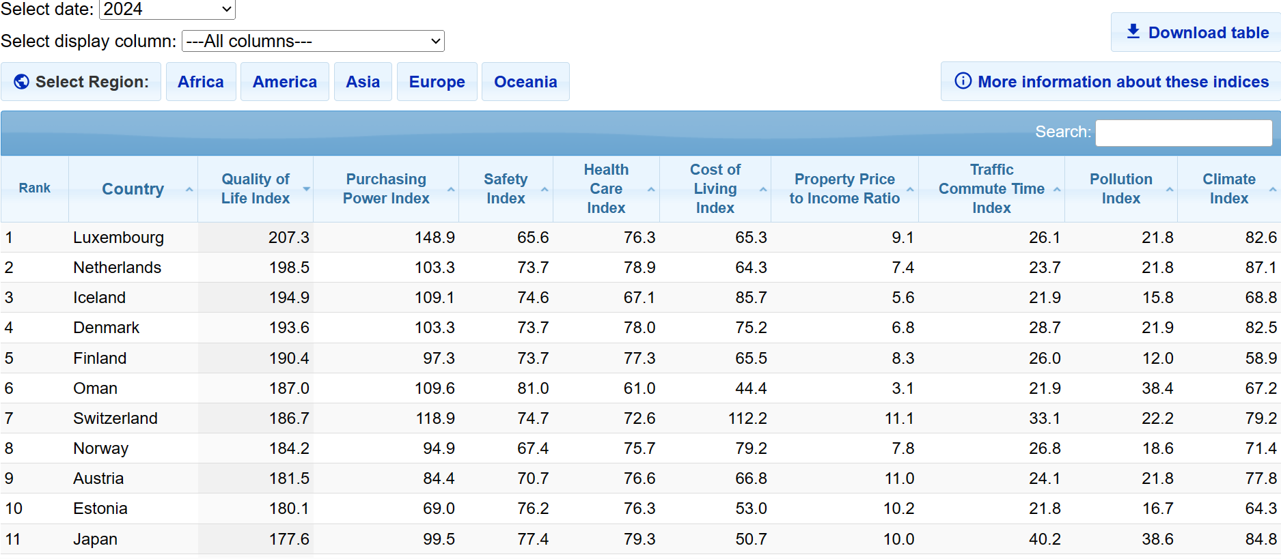The image size is (1281, 559).
Task: Click sort arrow in Cost of Living header
Action: point(763,190)
